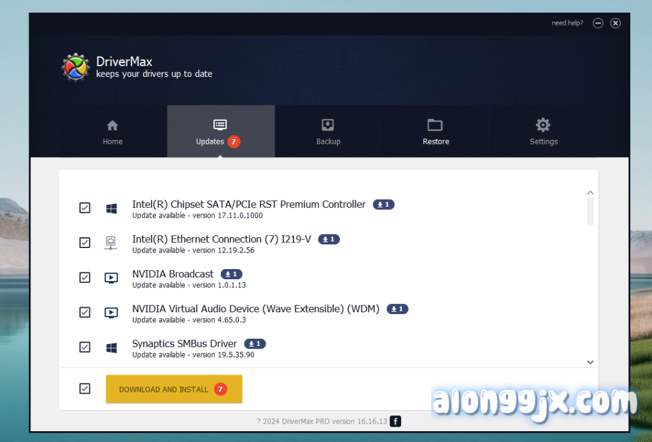Click the Windows icon for Intel Chipset SATA

(x=111, y=208)
